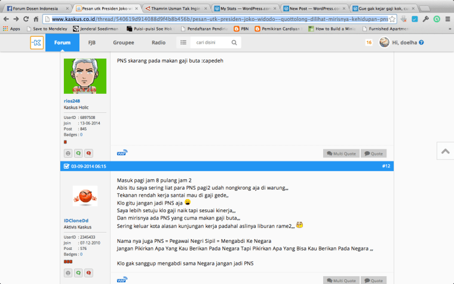The image size is (454, 284).
Task: Open the Groupee navigation item
Action: [x=124, y=42]
